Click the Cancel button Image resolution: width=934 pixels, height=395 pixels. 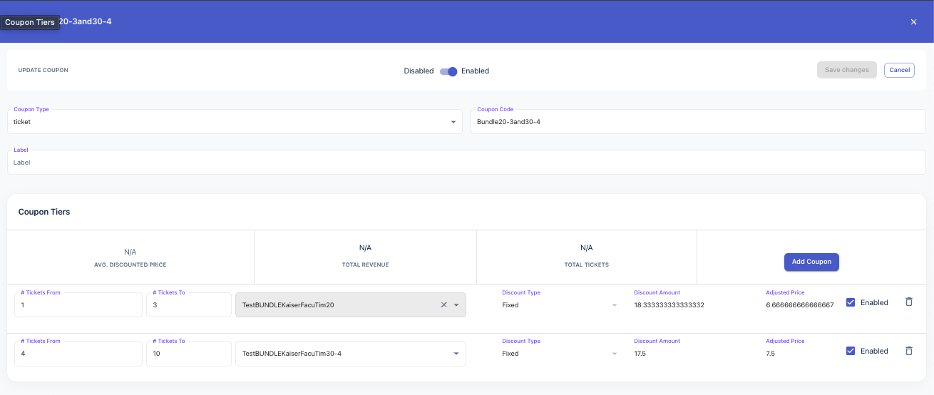[x=899, y=70]
